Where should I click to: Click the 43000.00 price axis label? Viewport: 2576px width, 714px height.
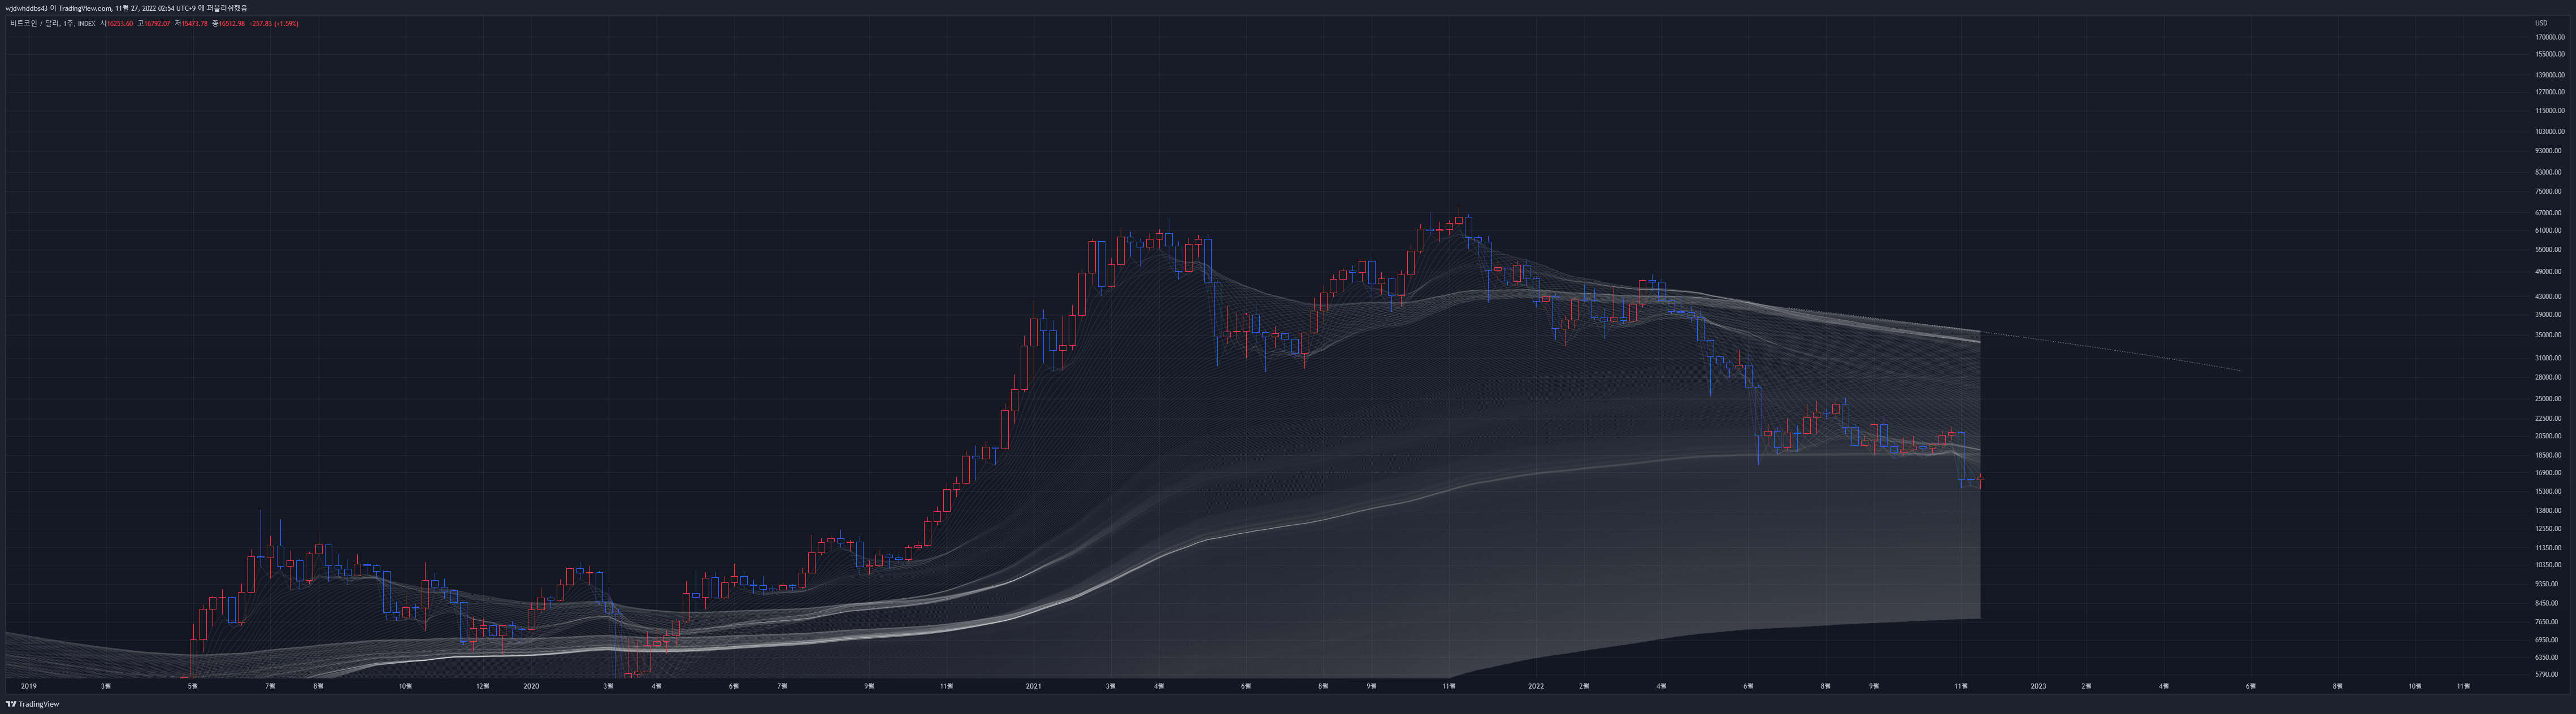point(2548,297)
